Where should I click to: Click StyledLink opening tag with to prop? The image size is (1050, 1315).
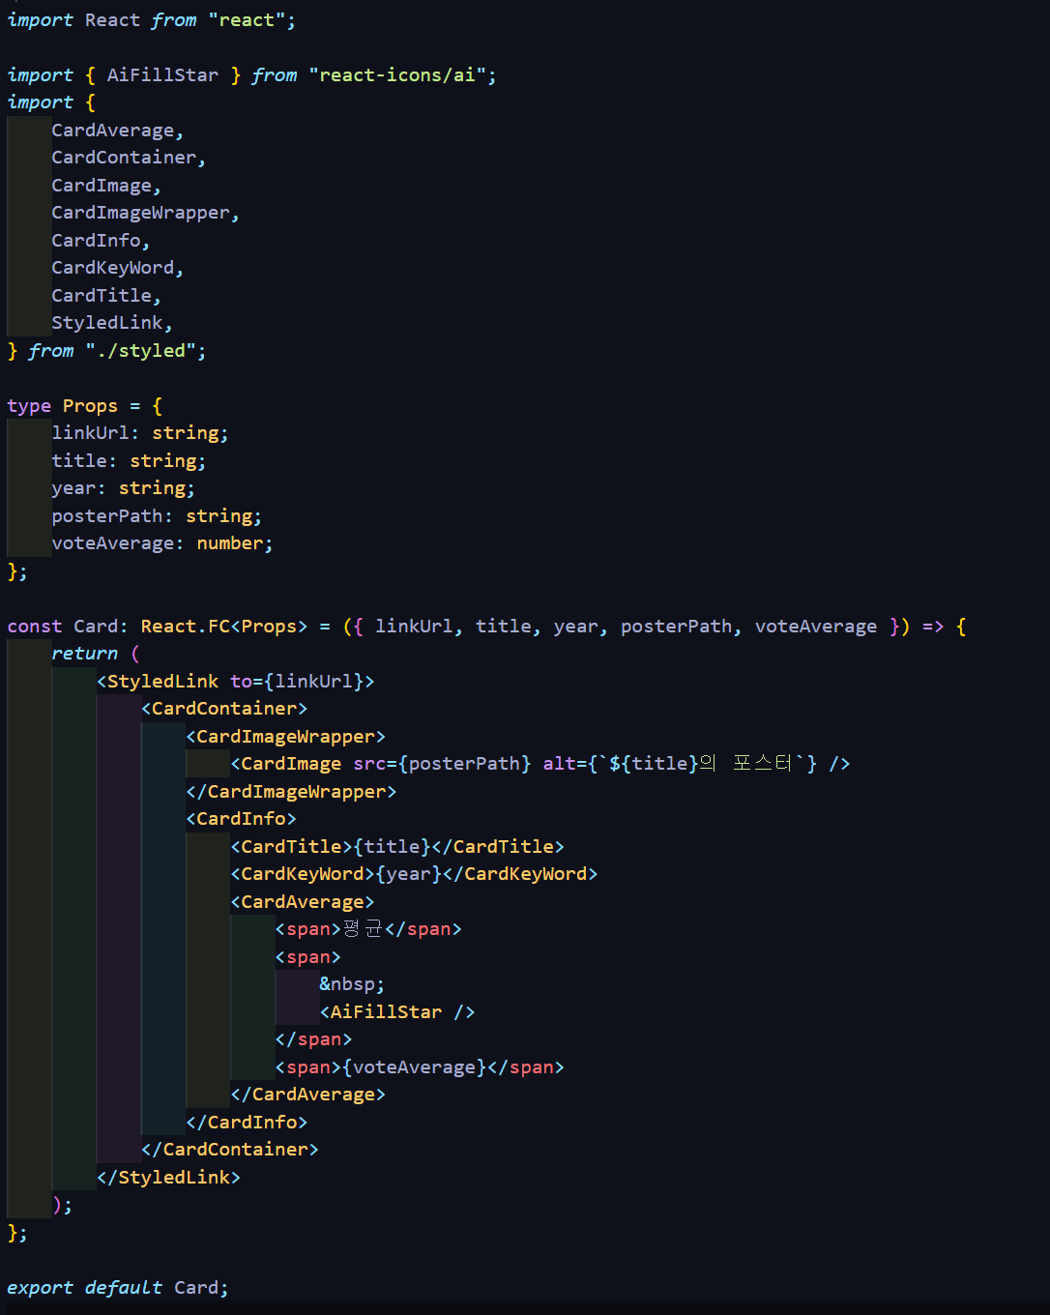pos(236,682)
